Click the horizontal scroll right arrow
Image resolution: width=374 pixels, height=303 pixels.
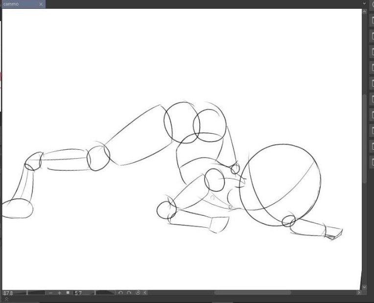[359, 293]
